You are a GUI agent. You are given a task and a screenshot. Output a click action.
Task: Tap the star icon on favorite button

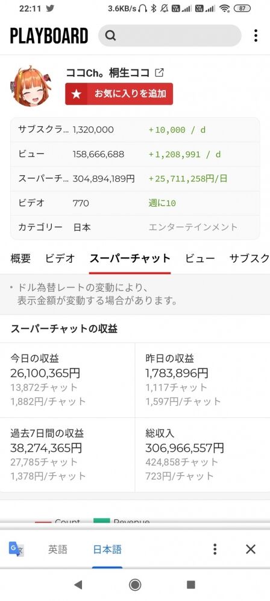coord(77,94)
